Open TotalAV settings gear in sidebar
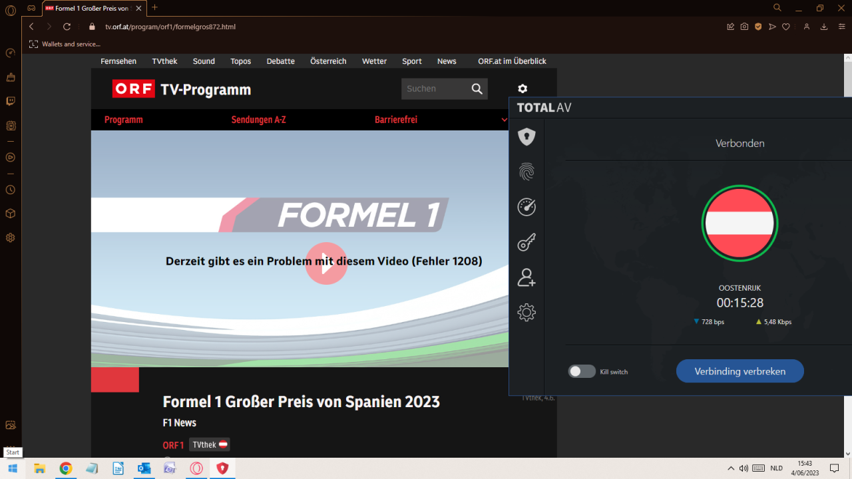 [x=527, y=312]
